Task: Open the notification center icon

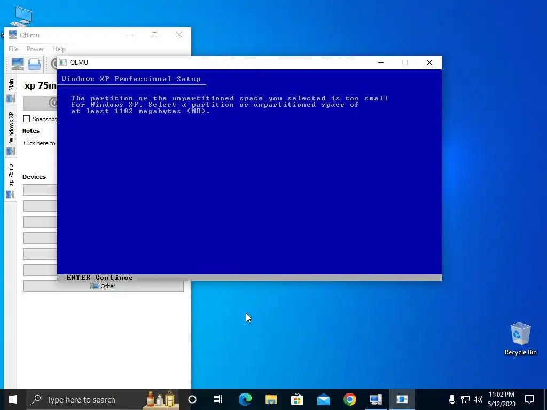Action: tap(529, 399)
